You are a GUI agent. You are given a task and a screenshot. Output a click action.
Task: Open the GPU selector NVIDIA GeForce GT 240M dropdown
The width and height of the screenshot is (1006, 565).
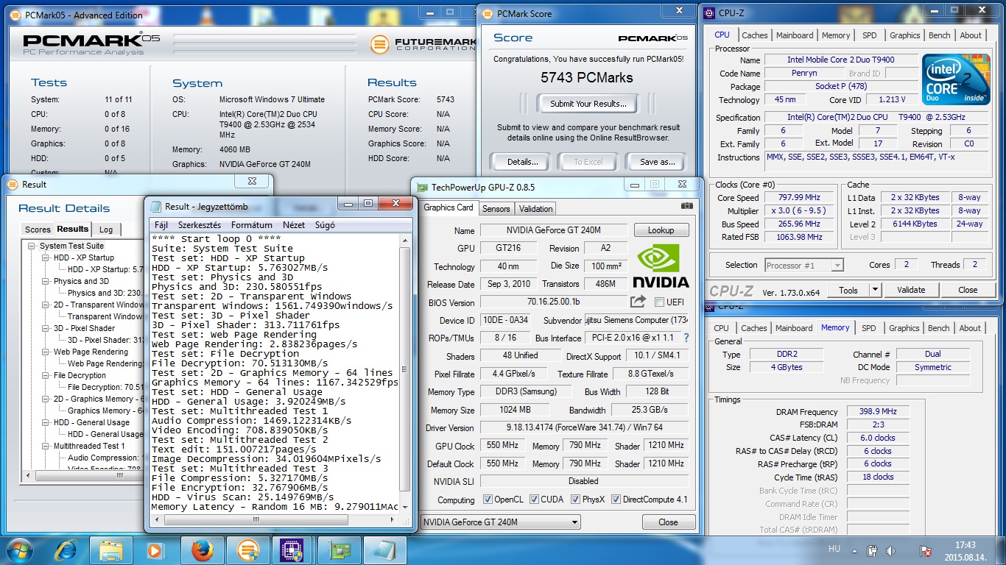501,522
